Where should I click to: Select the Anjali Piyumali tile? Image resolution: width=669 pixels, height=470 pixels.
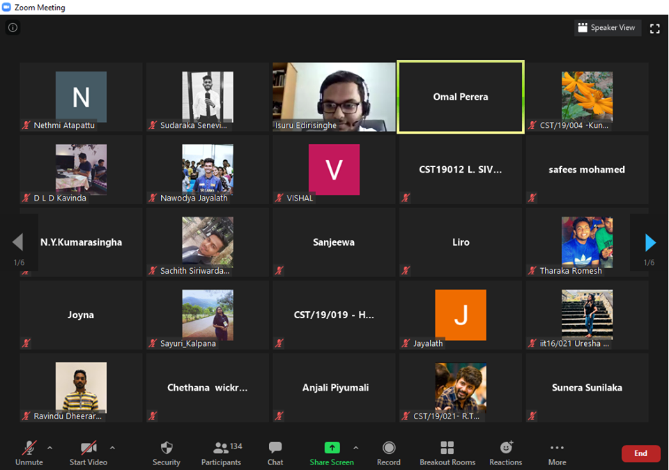coord(334,388)
